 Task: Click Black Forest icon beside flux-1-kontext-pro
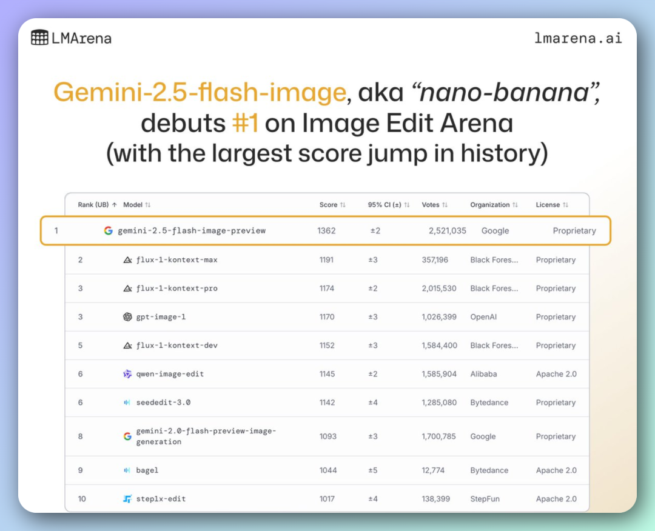pyautogui.click(x=127, y=289)
